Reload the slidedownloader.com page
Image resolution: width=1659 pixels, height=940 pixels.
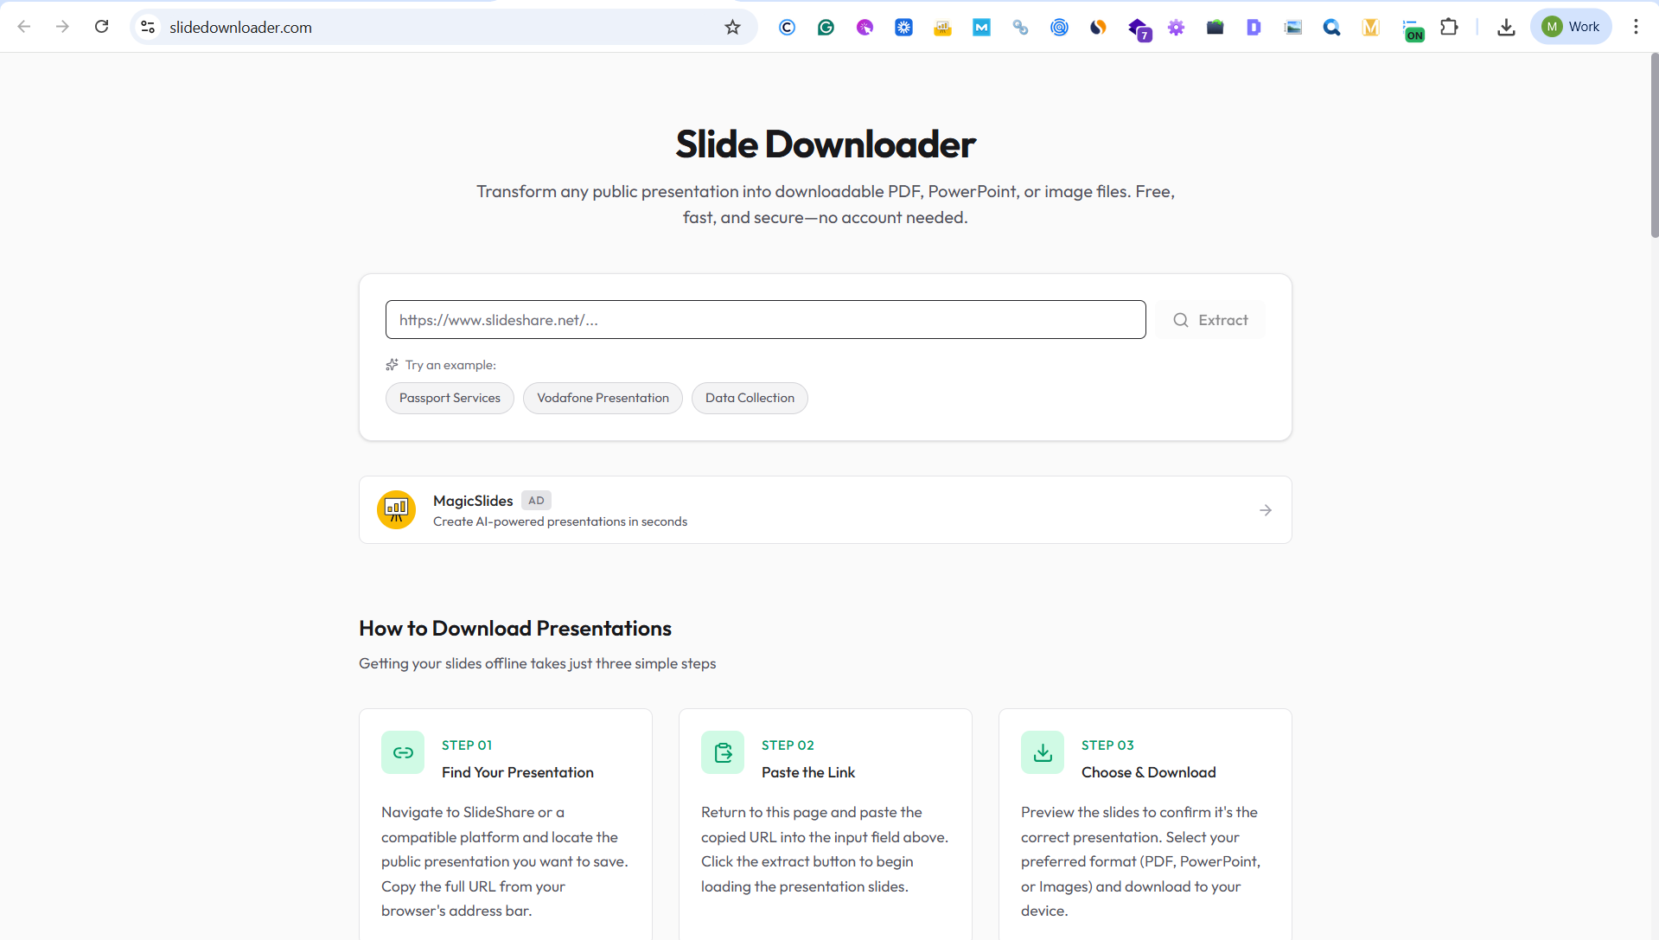pyautogui.click(x=102, y=27)
